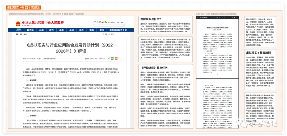The image size is (287, 136).
Task: Click the PDF rotate icon
Action: (x=224, y=17)
